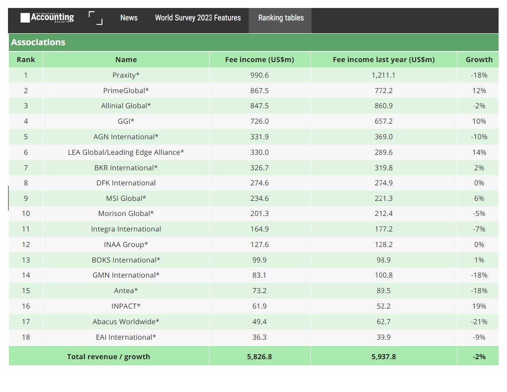Image resolution: width=507 pixels, height=392 pixels.
Task: Select the Praxity* name cell
Action: coord(126,75)
